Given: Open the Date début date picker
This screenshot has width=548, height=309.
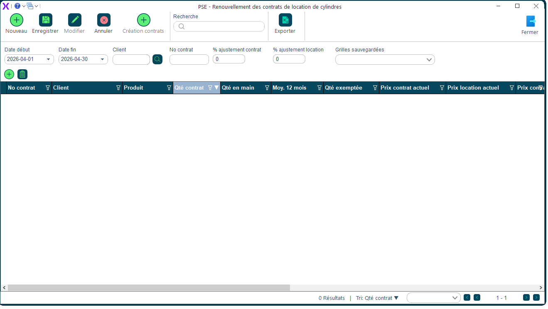Looking at the screenshot, I should [x=48, y=59].
